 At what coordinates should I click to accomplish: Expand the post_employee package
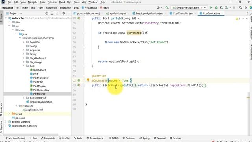pyautogui.click(x=24, y=98)
